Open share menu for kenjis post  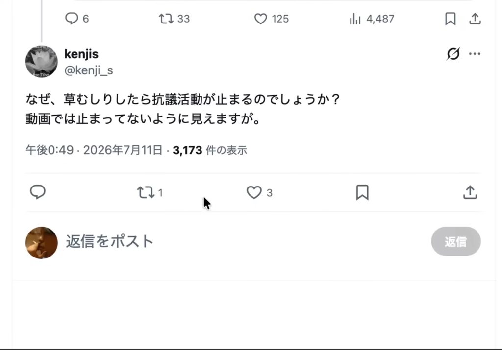(470, 192)
